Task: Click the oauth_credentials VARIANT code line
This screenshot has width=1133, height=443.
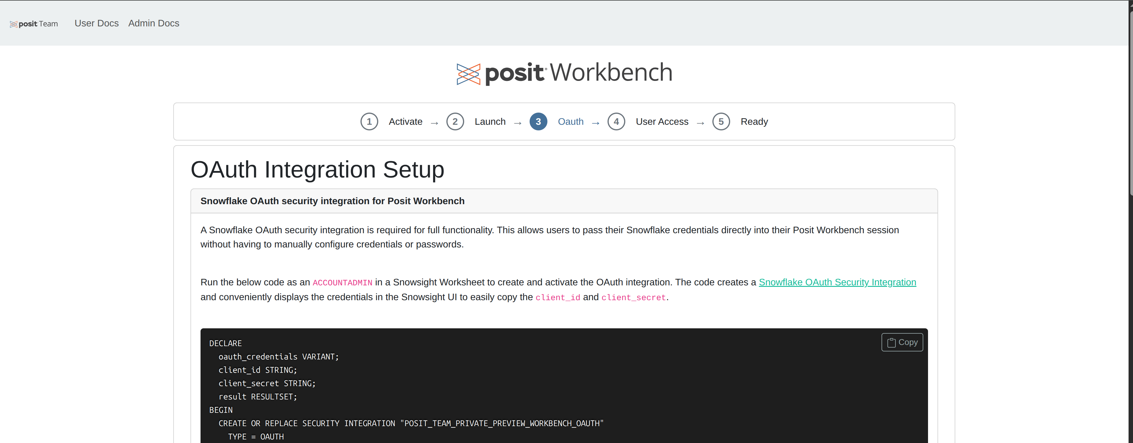Action: coord(278,357)
